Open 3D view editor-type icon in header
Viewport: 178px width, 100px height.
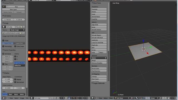point(93,98)
